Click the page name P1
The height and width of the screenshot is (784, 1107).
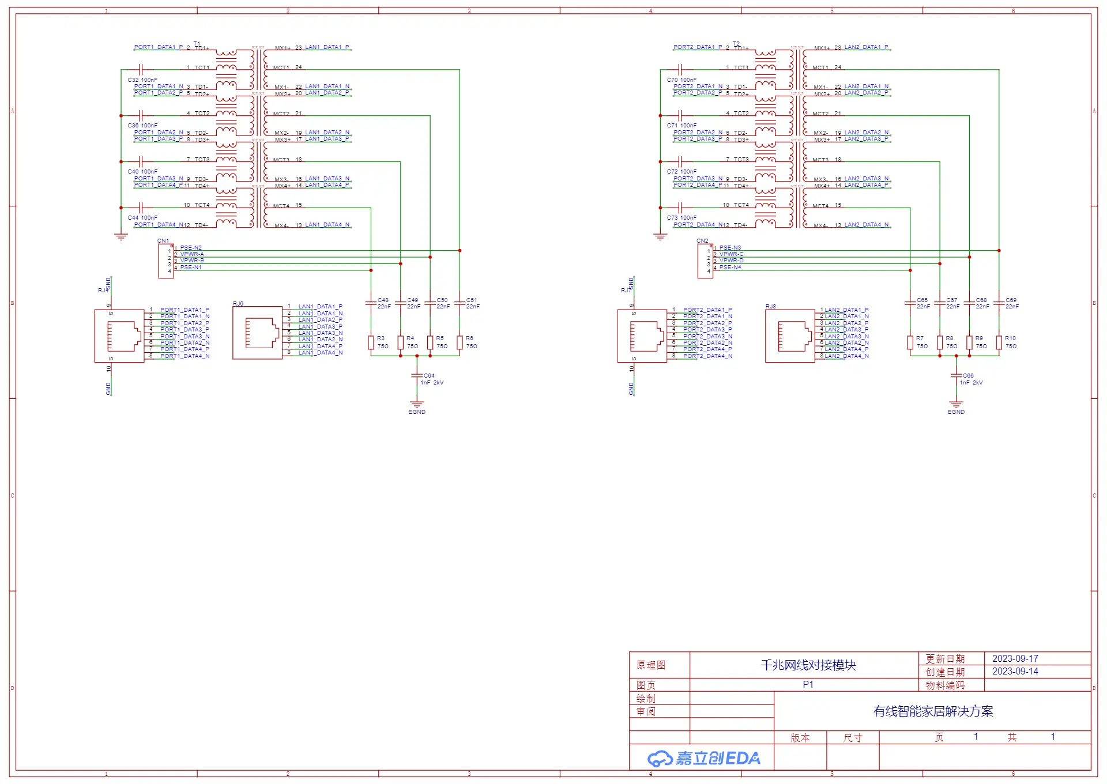click(808, 685)
